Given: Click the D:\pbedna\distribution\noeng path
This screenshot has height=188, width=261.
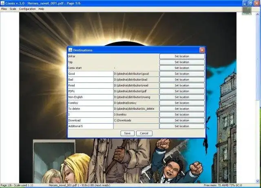Looking at the screenshot, I should click(x=136, y=97).
